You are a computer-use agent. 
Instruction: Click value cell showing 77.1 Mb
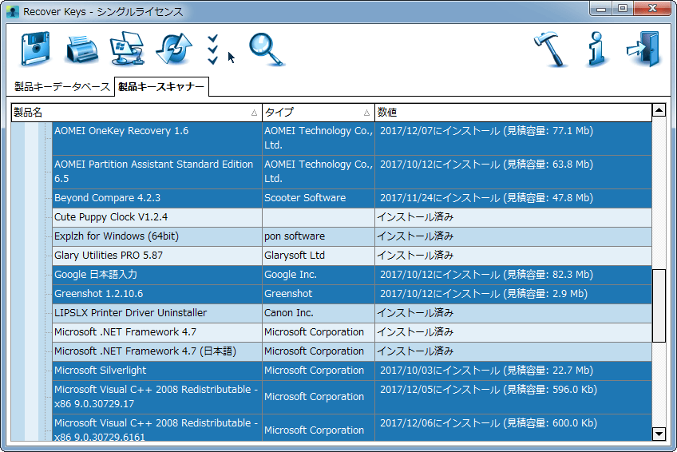pyautogui.click(x=513, y=138)
